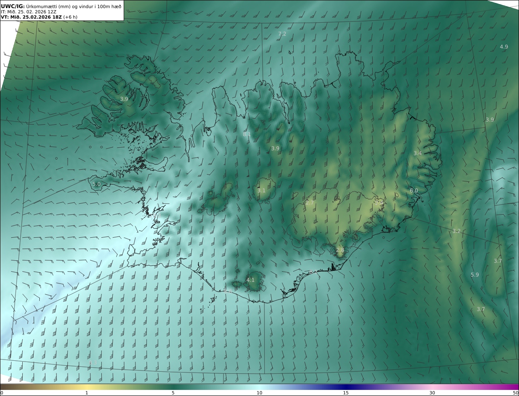Click the '50' tick on the color scale
519x396 pixels.
coord(516,393)
